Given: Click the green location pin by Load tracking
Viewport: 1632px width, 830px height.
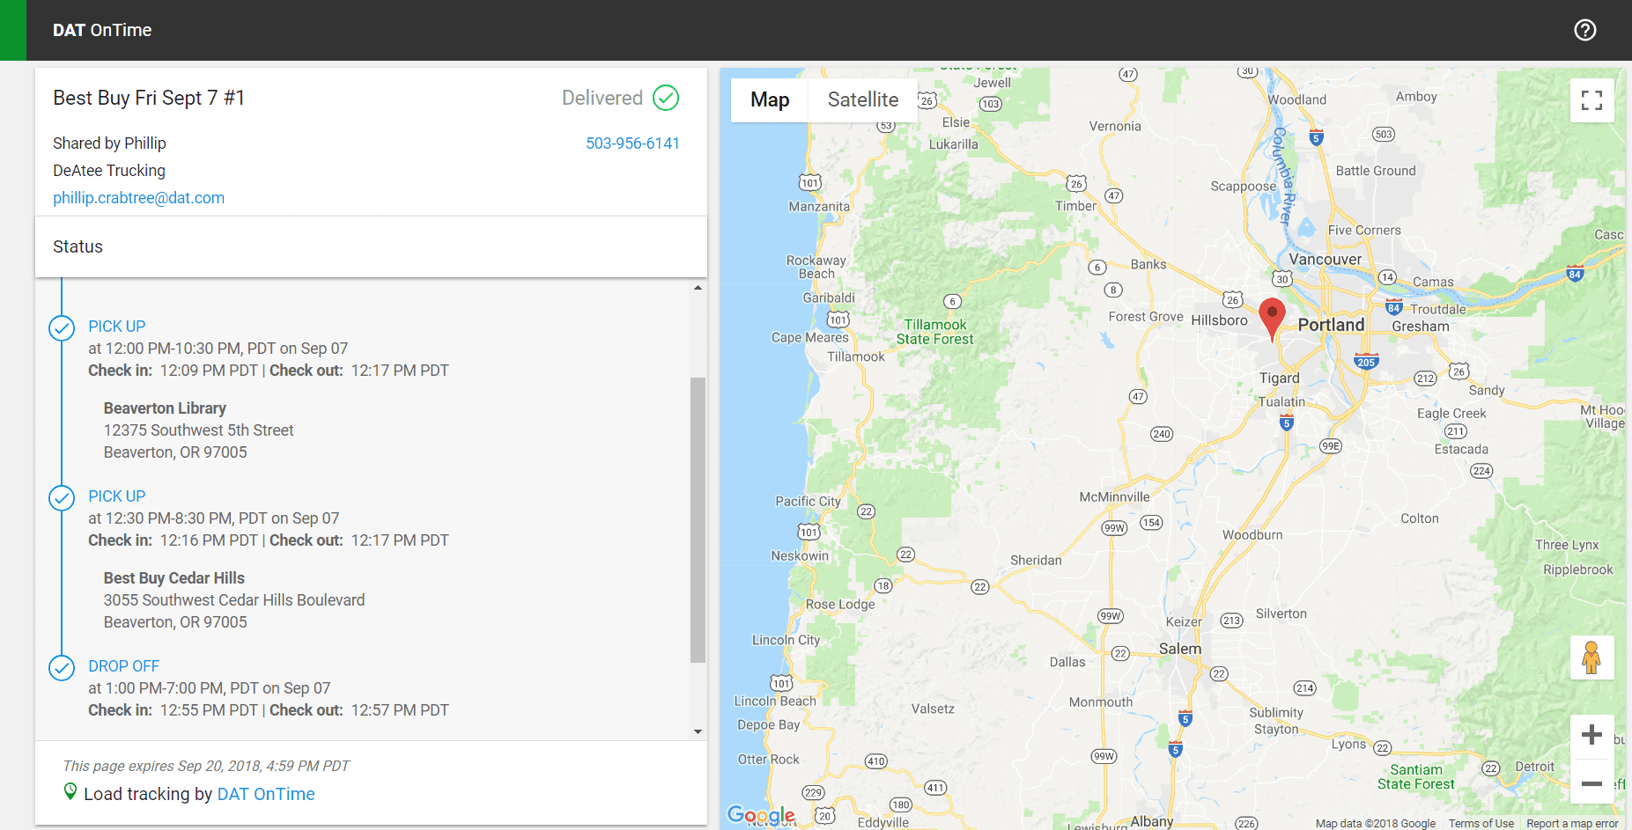Looking at the screenshot, I should tap(70, 791).
